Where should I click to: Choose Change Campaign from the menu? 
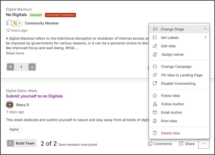179,67
